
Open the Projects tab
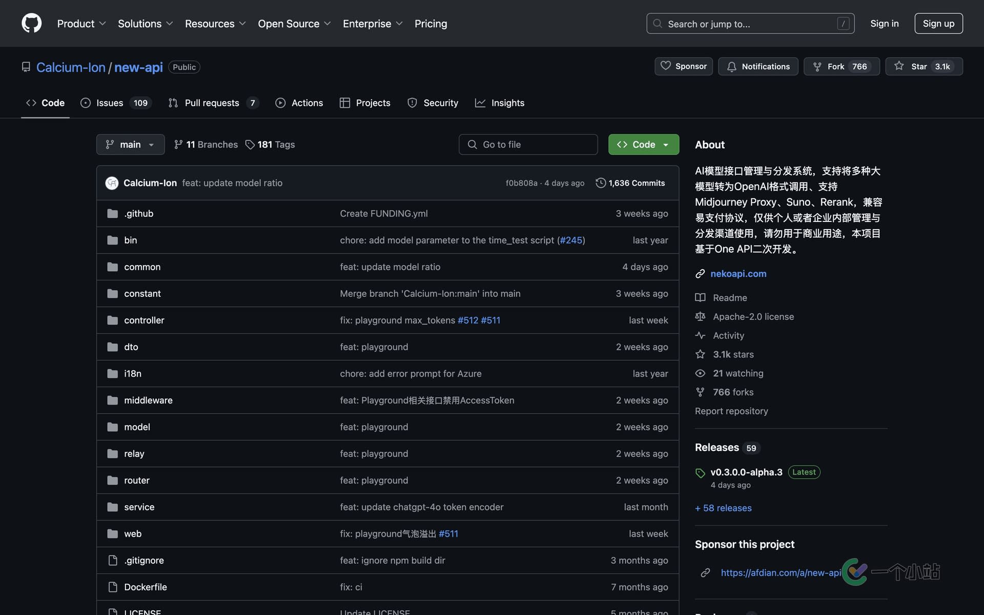click(365, 103)
